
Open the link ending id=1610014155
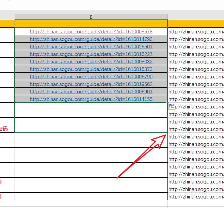91,99
